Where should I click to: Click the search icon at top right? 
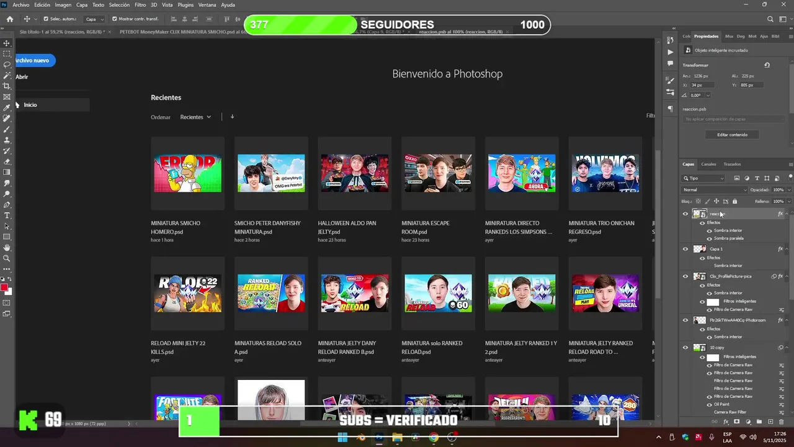(770, 19)
